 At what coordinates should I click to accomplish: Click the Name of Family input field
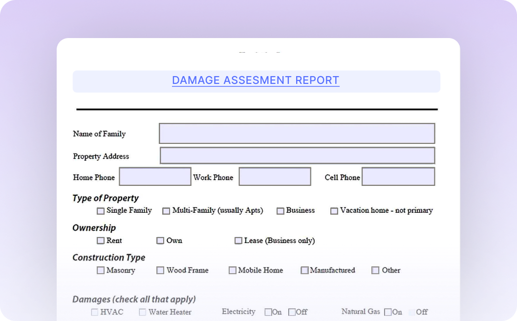click(x=297, y=134)
